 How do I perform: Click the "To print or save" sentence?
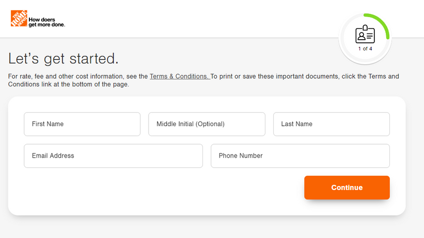tap(274, 76)
